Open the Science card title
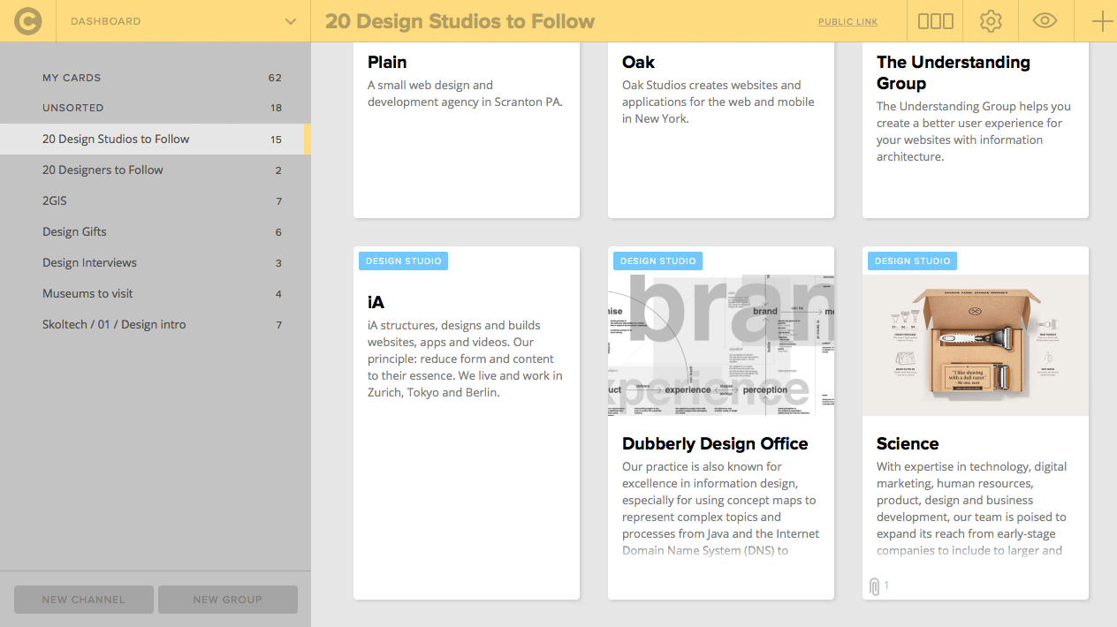 [x=908, y=443]
